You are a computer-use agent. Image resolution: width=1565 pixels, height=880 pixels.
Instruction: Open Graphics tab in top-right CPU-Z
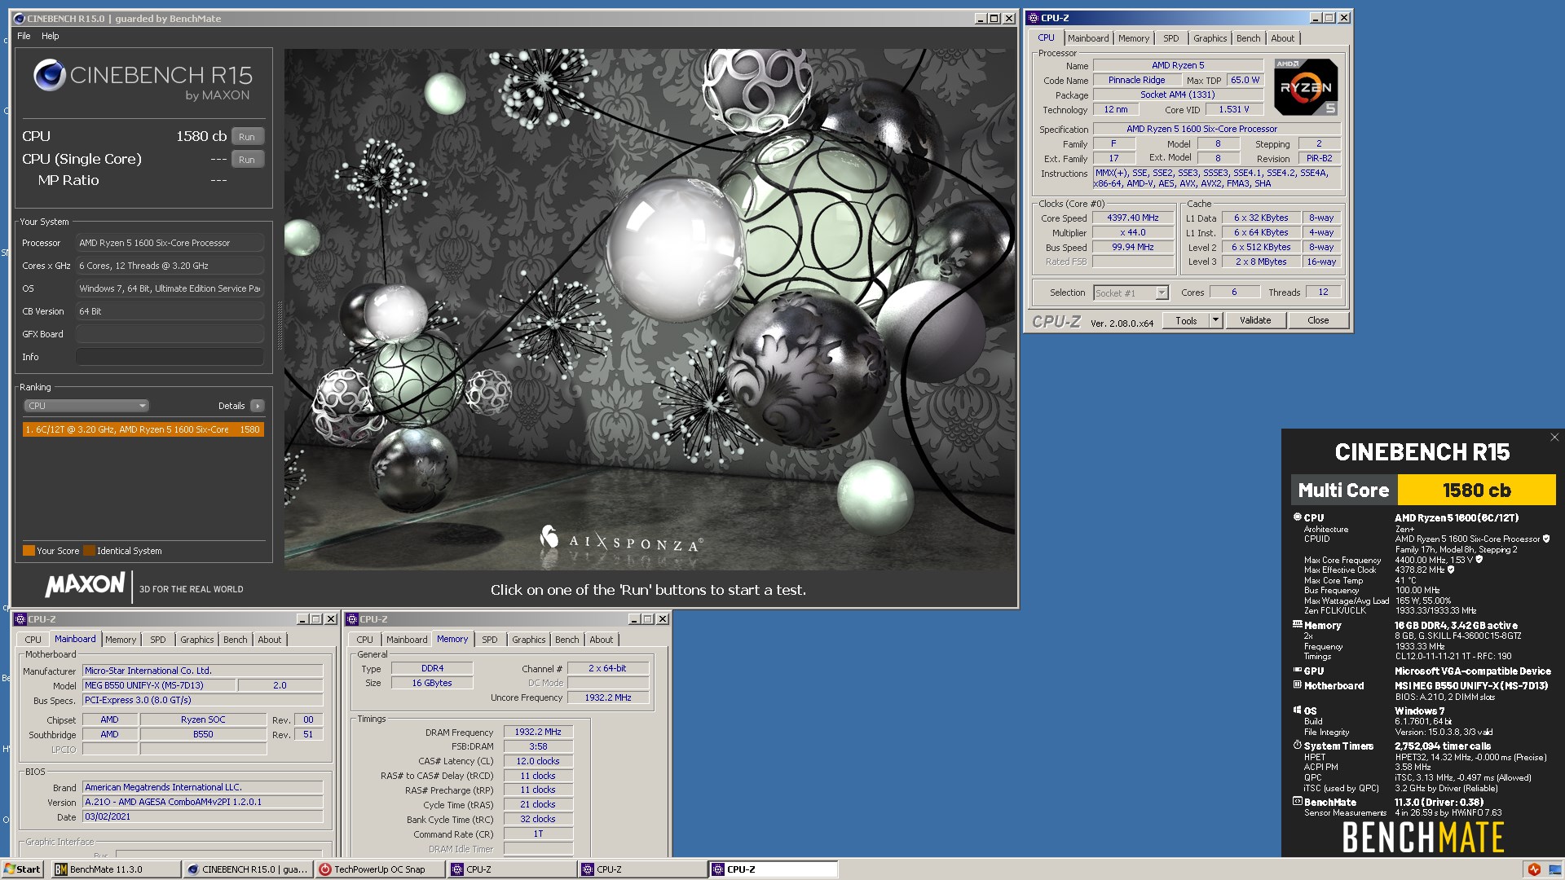point(1210,38)
